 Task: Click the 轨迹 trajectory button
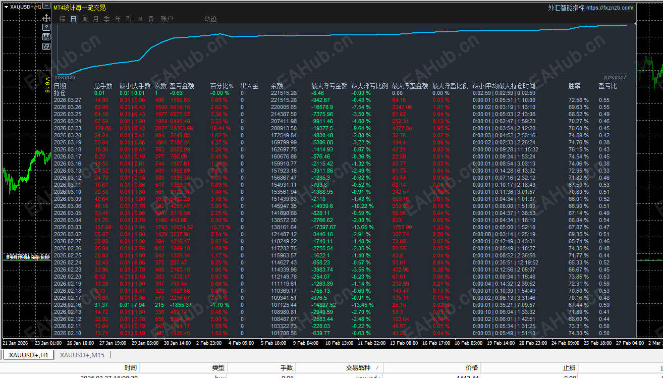click(x=210, y=19)
